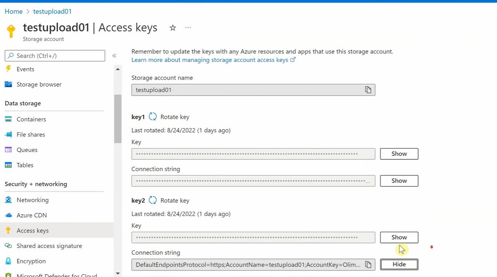Show the key1 value
The width and height of the screenshot is (497, 277).
399,154
